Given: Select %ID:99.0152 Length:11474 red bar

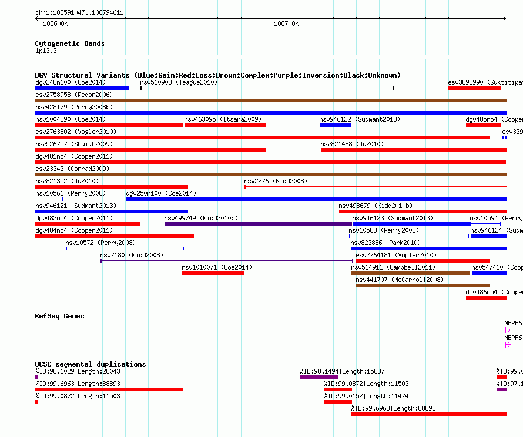Looking at the screenshot, I should coord(338,402).
